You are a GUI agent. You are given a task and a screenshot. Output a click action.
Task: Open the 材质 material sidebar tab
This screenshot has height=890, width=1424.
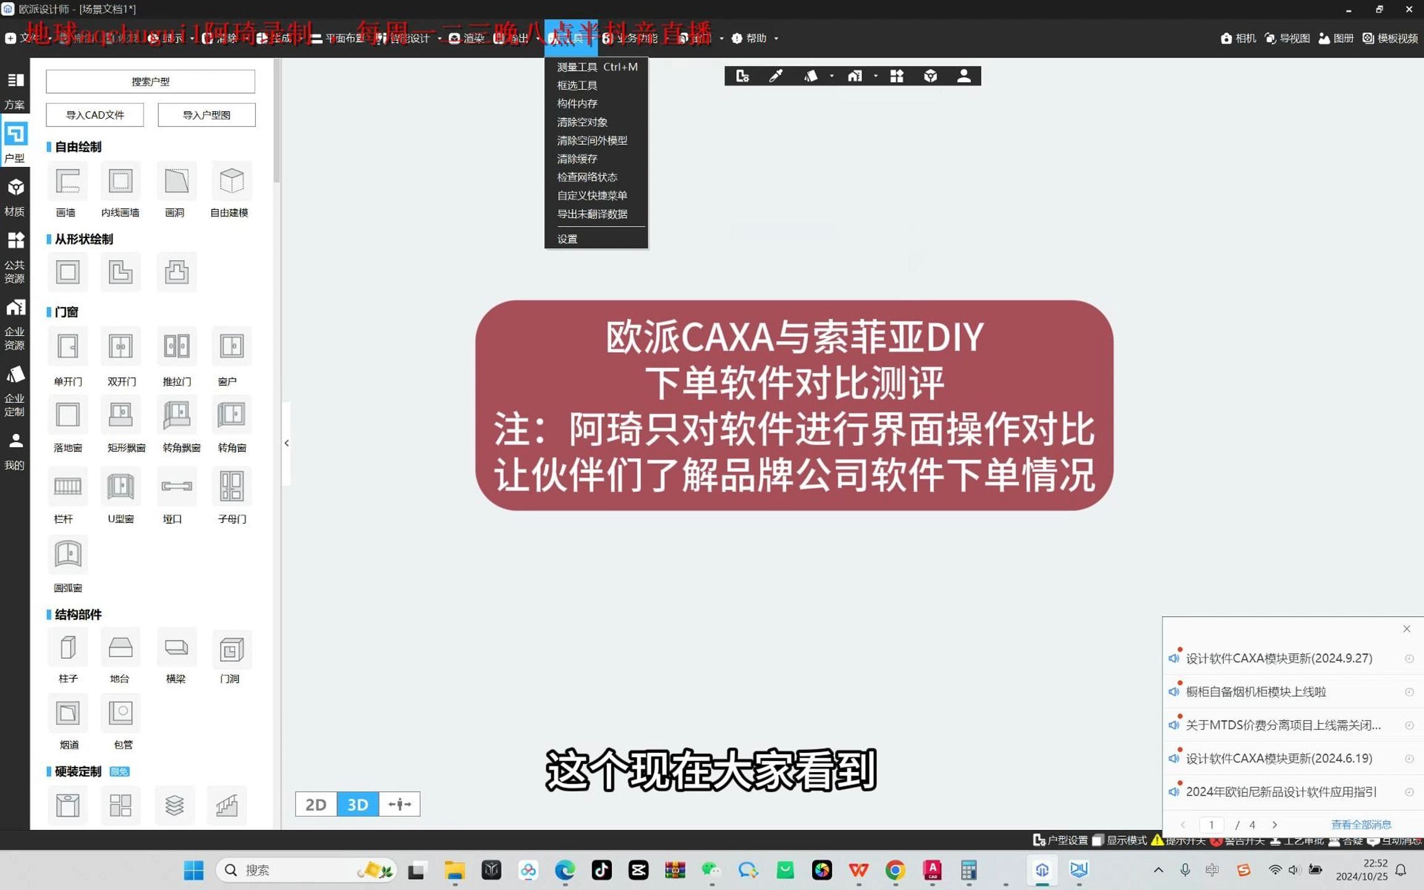(x=15, y=198)
